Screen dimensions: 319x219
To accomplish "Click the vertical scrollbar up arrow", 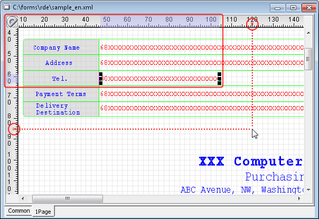I will 308,33.
